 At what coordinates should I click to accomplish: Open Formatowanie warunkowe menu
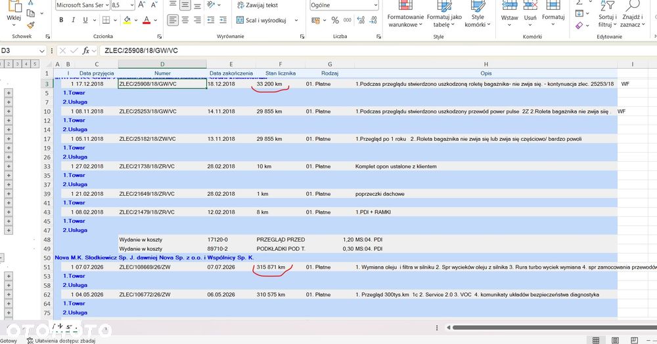point(405,14)
